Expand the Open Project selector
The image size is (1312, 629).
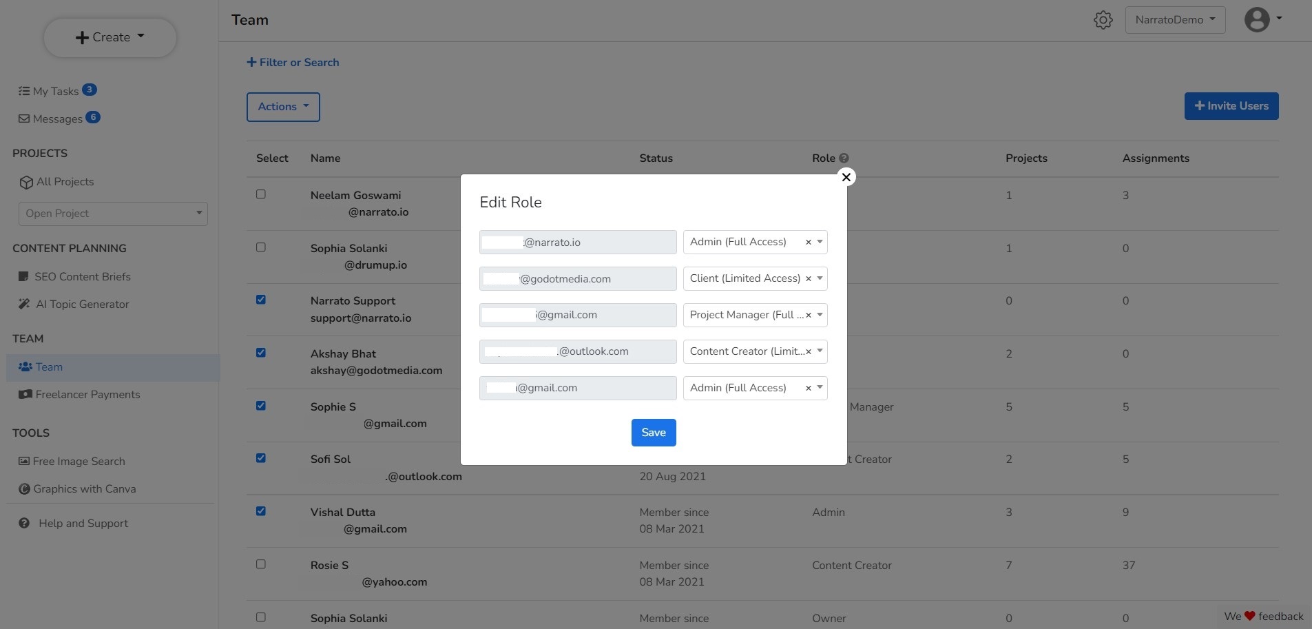113,214
